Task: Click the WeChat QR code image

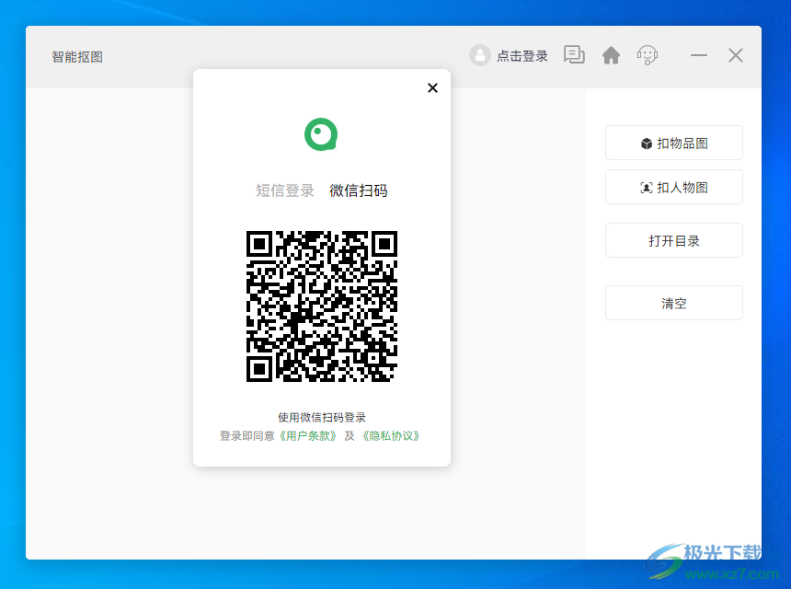Action: coord(322,306)
